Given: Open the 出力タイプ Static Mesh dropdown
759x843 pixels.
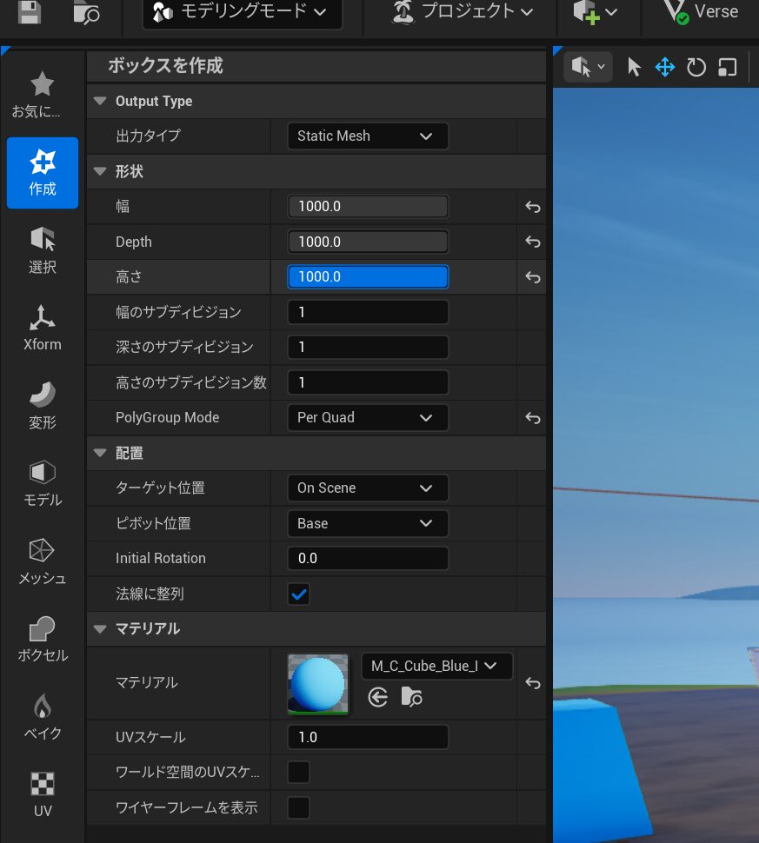Looking at the screenshot, I should point(367,136).
